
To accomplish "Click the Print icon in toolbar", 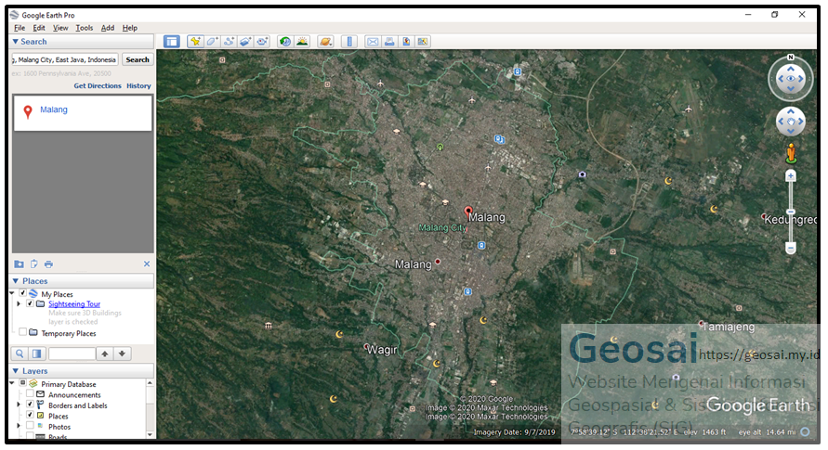I will 389,42.
